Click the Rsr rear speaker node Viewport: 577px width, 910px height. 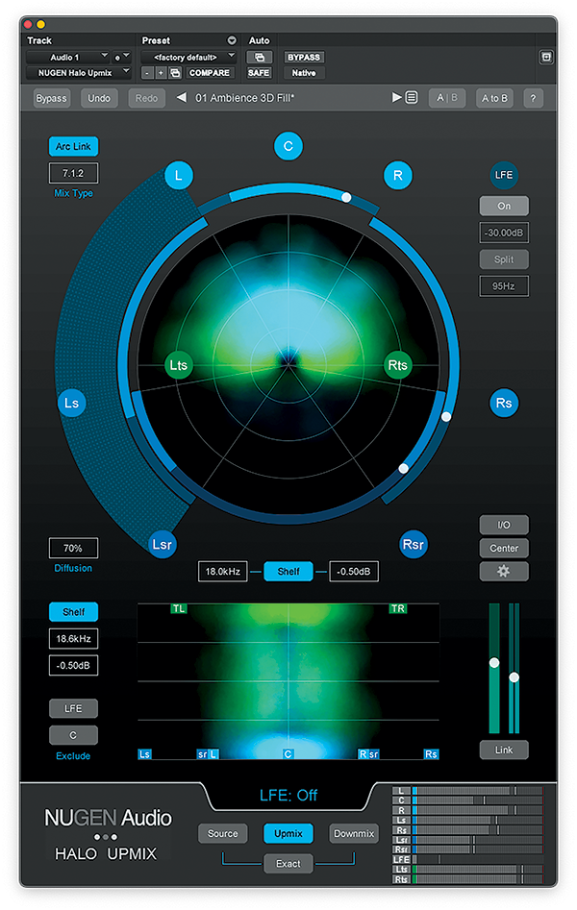pos(414,545)
